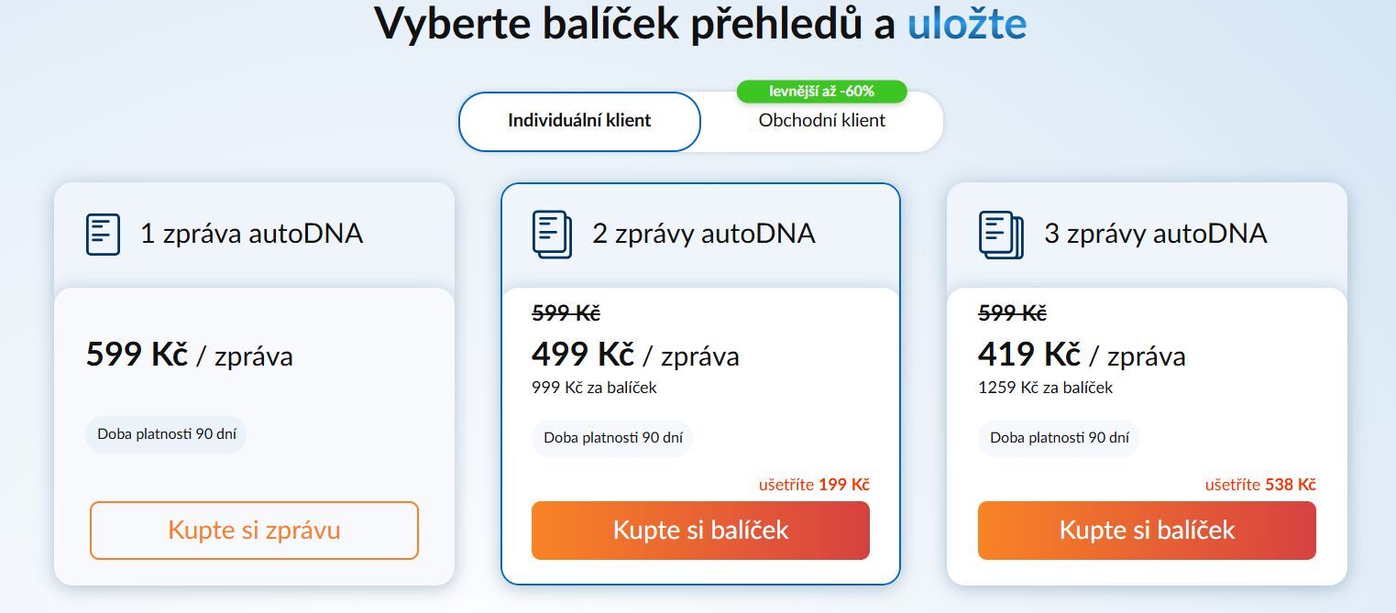Click the green levnější až -60% badge
Screen dimensions: 1396x613
[822, 92]
